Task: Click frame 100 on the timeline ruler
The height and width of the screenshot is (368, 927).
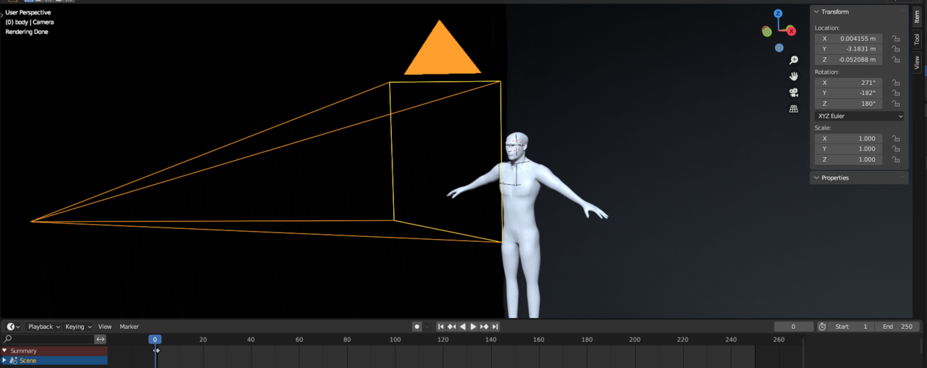Action: (395, 340)
